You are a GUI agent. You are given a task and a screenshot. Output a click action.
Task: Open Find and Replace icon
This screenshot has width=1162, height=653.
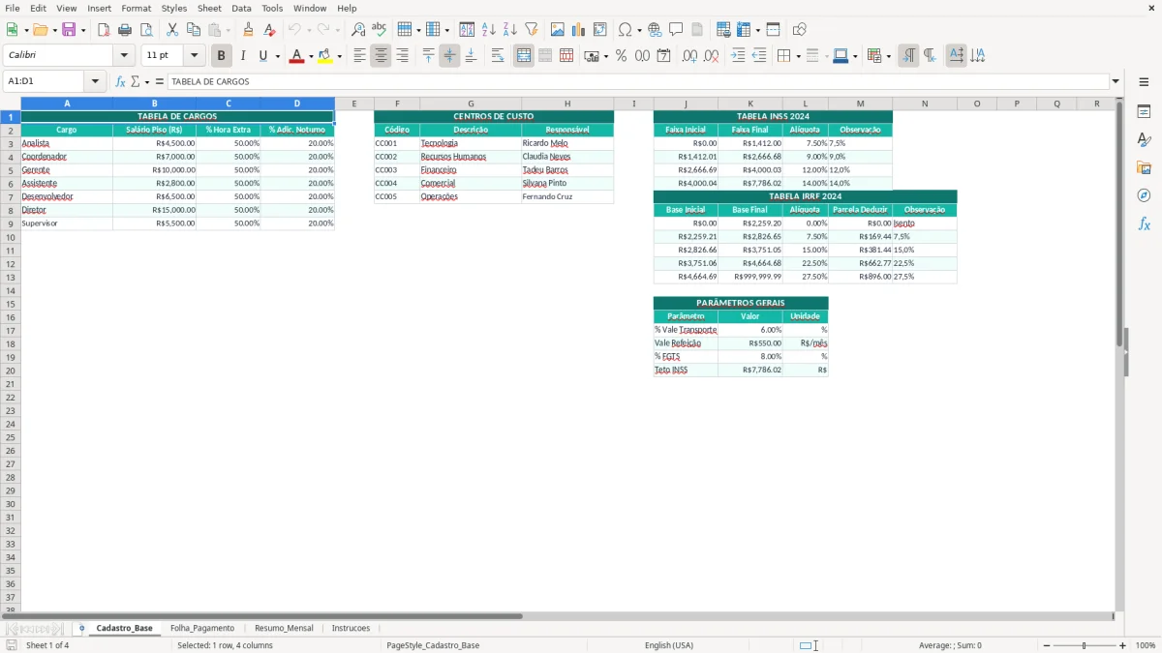(358, 30)
